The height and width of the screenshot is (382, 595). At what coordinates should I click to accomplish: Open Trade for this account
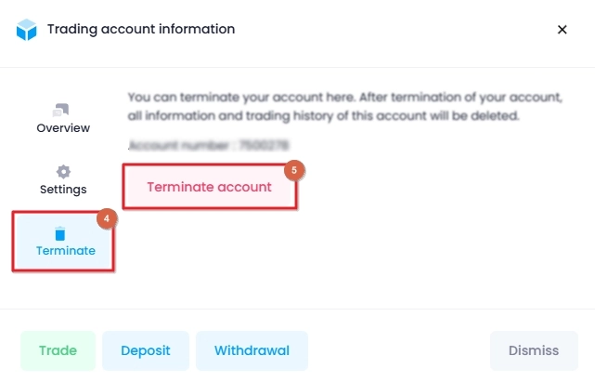tap(58, 350)
